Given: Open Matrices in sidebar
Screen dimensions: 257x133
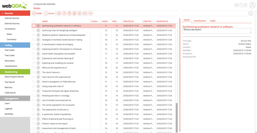Looking at the screenshot, I should [x=8, y=88].
